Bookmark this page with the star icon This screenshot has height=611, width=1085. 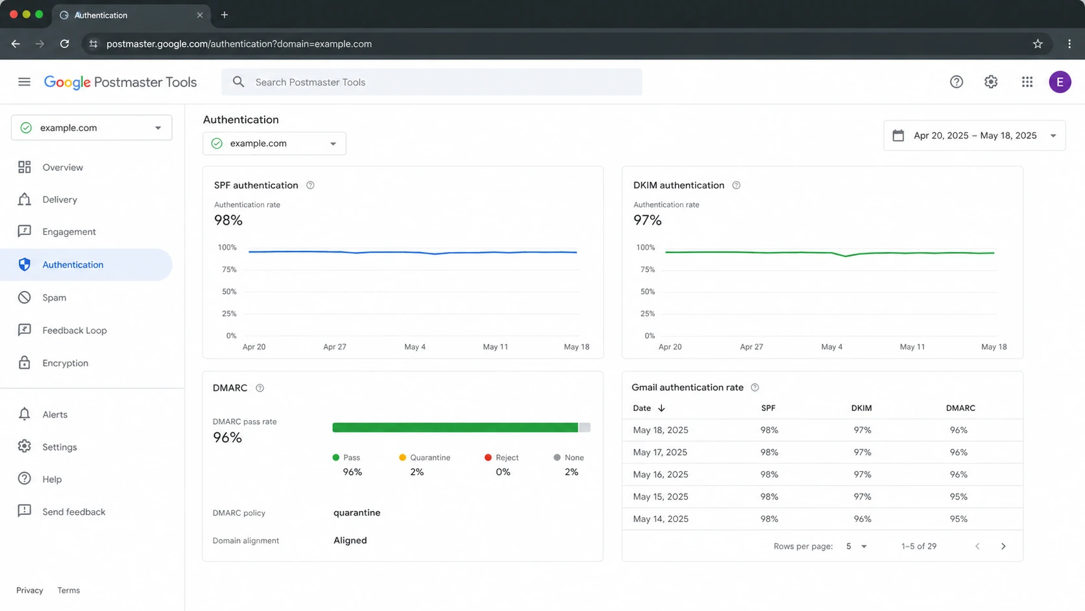[x=1038, y=44]
